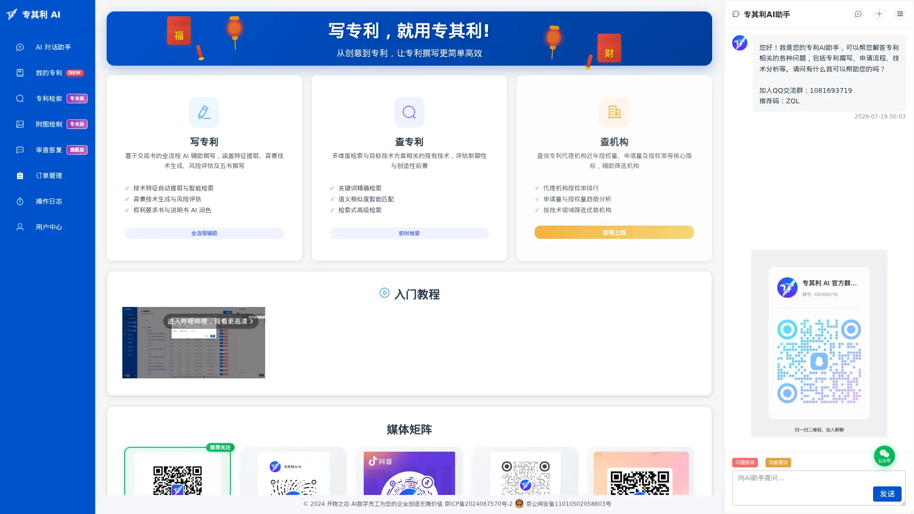Image resolution: width=914 pixels, height=514 pixels.
Task: Click the 查专利 magnifier icon
Action: pyautogui.click(x=409, y=112)
